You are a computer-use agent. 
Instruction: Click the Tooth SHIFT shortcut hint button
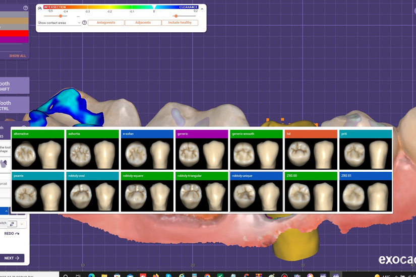pyautogui.click(x=14, y=86)
